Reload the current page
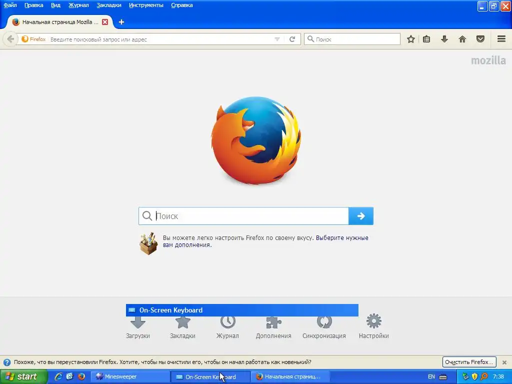The height and width of the screenshot is (384, 512). tap(292, 39)
